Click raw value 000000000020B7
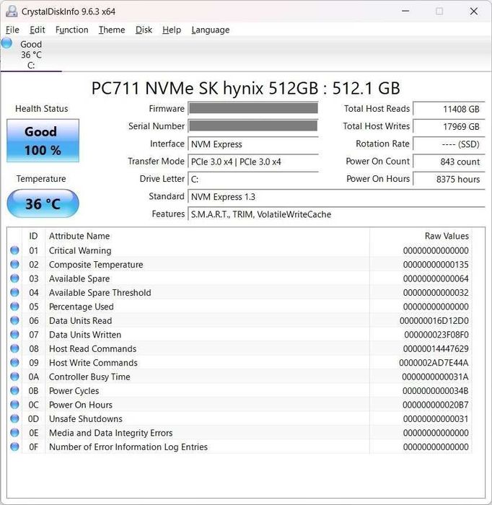 click(x=436, y=405)
